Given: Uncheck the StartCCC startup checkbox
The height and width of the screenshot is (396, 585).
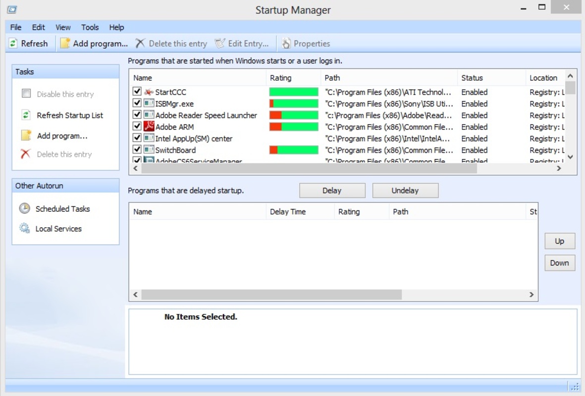Looking at the screenshot, I should pos(137,92).
